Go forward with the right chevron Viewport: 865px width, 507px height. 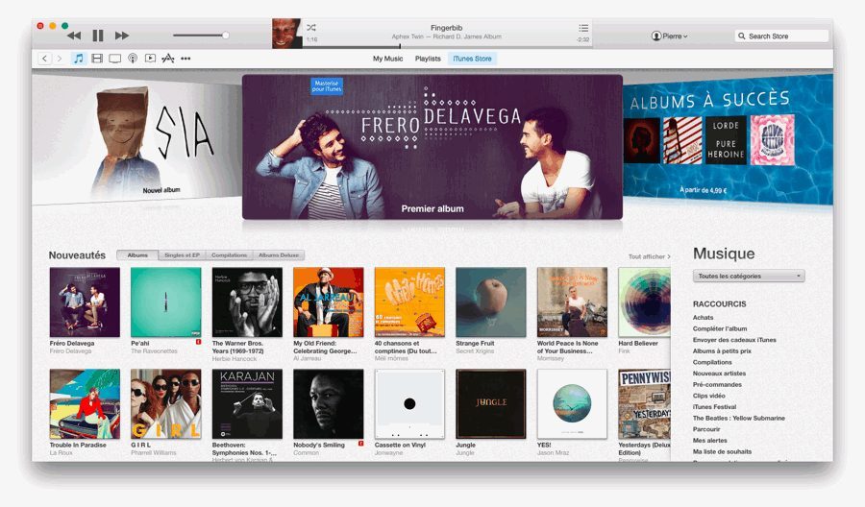click(x=59, y=59)
